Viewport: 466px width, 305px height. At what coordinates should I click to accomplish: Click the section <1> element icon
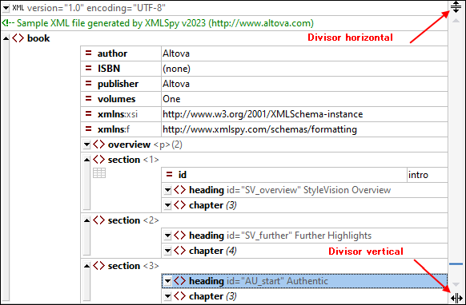(98, 160)
